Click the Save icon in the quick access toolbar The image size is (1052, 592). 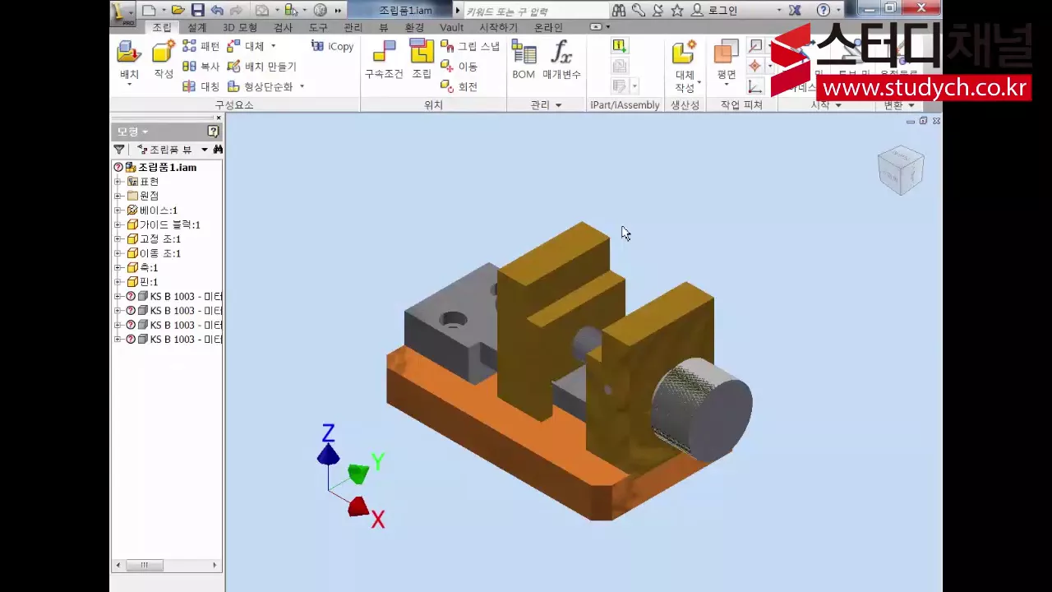197,10
